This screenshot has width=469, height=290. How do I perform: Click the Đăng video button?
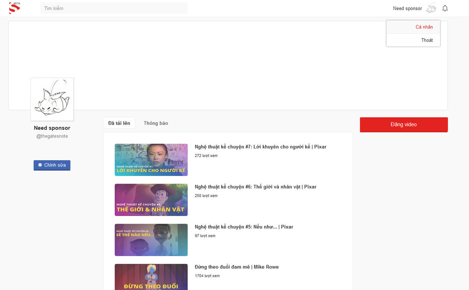[404, 125]
